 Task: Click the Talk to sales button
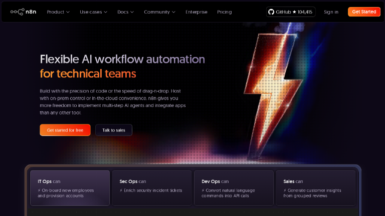114,130
